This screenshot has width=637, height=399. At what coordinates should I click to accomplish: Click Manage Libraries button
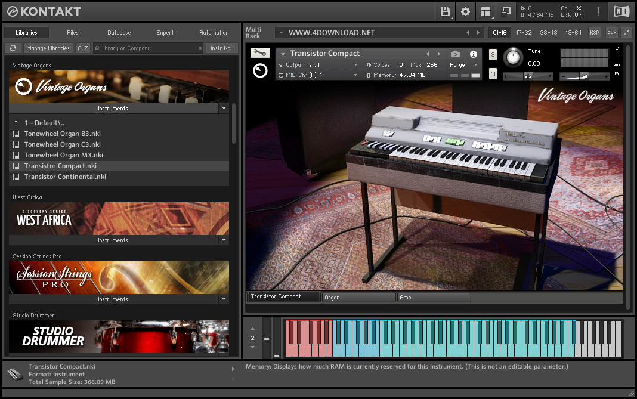[x=48, y=48]
